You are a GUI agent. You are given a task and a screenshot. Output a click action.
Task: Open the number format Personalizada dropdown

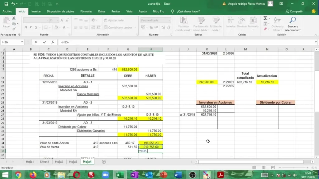pyautogui.click(x=169, y=20)
